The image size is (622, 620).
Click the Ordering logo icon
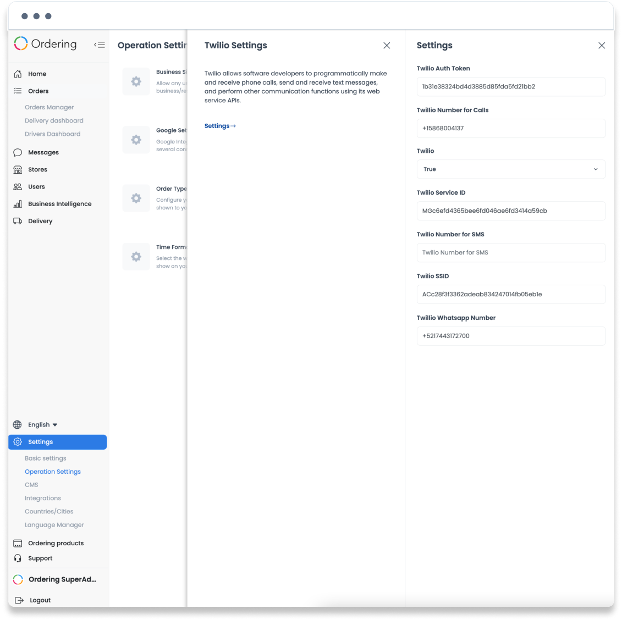click(x=21, y=43)
